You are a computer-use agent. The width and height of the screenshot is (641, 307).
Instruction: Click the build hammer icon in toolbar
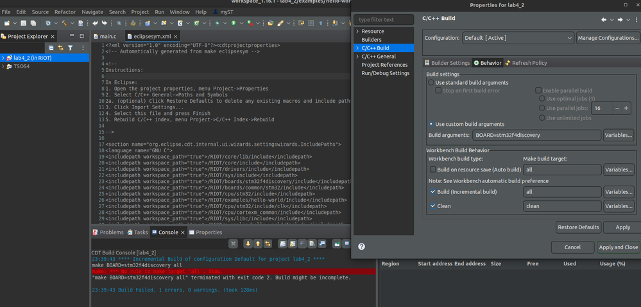tap(65, 23)
